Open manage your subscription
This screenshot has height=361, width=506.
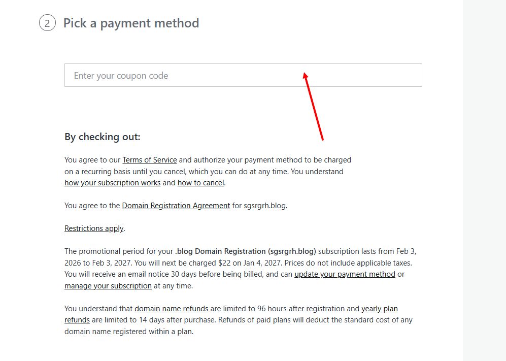(108, 285)
